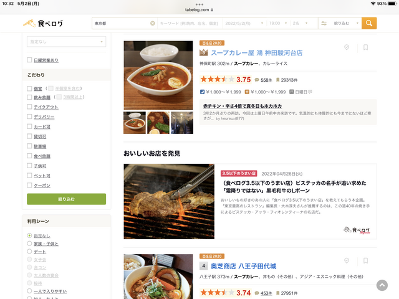399x299 pixels.
Task: Check the 日曜営業あり checkbox
Action: click(x=29, y=60)
